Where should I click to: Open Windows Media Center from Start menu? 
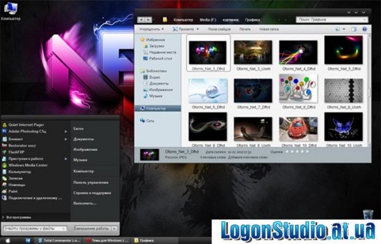point(28,165)
